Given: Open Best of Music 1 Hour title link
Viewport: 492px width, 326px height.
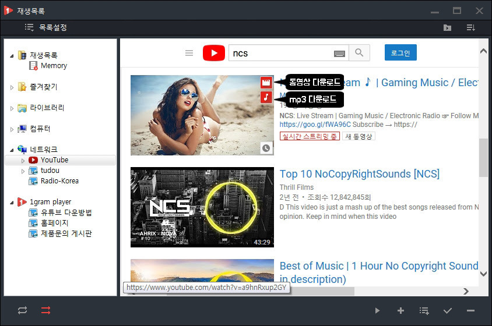Looking at the screenshot, I should [x=379, y=272].
